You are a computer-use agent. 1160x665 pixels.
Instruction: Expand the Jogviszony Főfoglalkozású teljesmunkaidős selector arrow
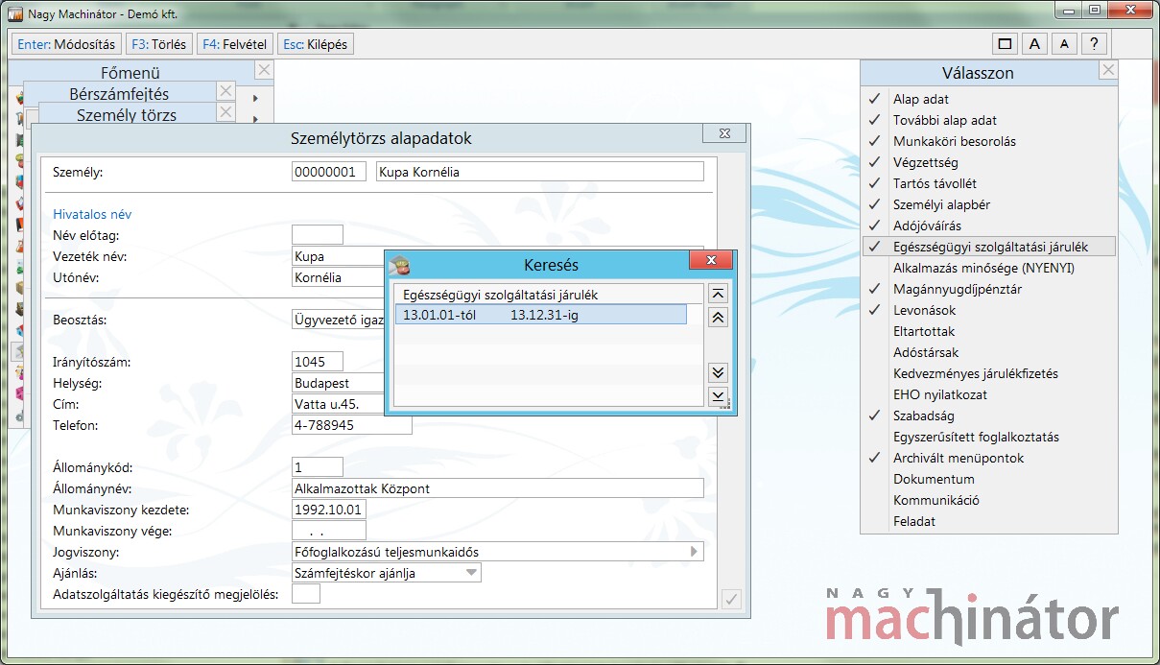click(x=694, y=552)
